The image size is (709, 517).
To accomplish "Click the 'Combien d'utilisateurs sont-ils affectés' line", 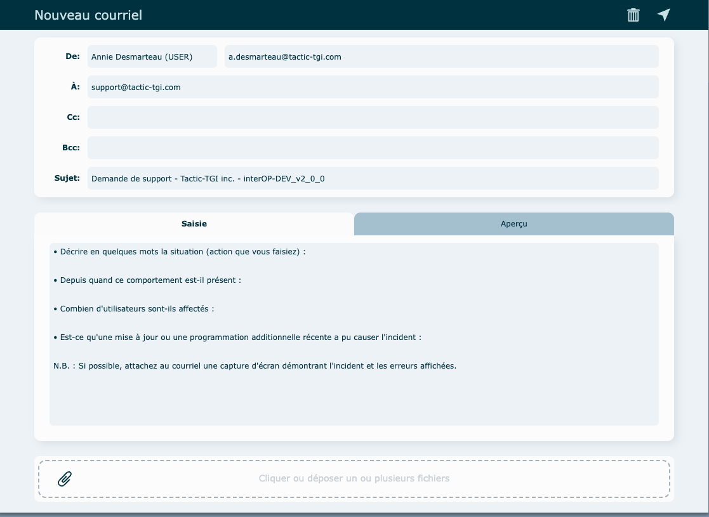I will tap(134, 309).
